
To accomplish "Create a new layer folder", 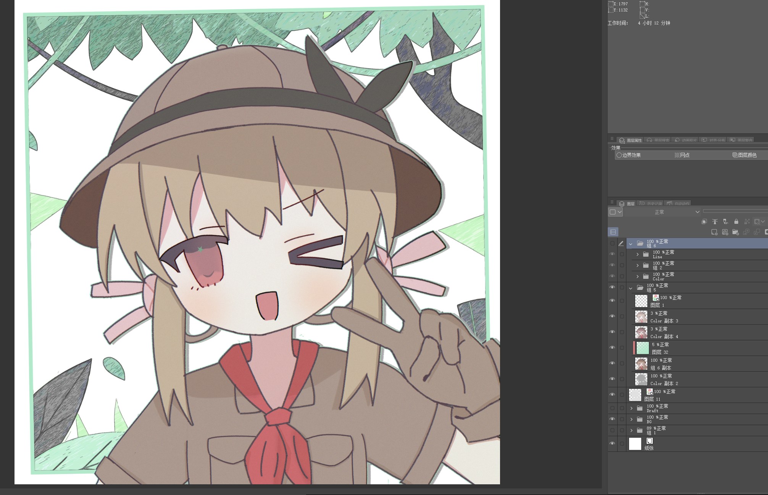I will click(736, 232).
